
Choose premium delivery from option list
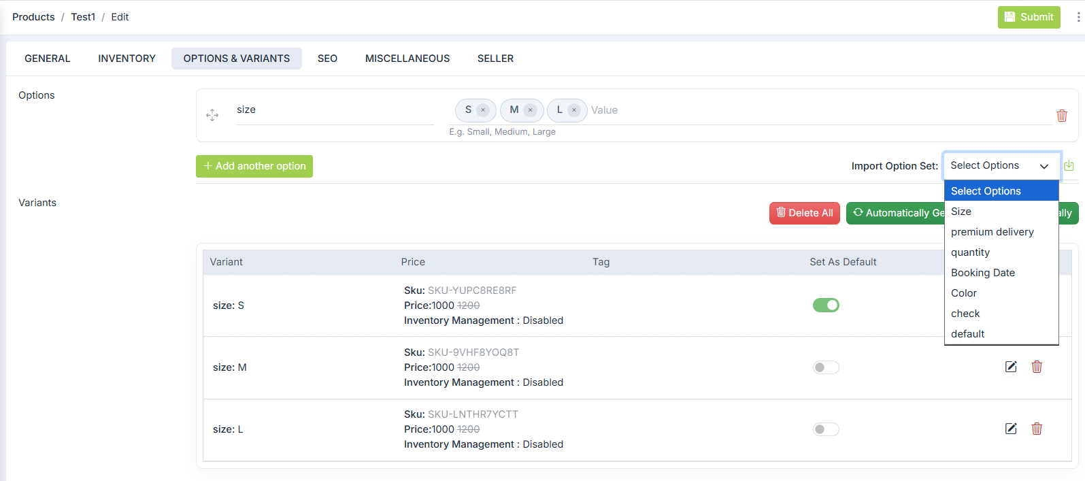pos(992,232)
